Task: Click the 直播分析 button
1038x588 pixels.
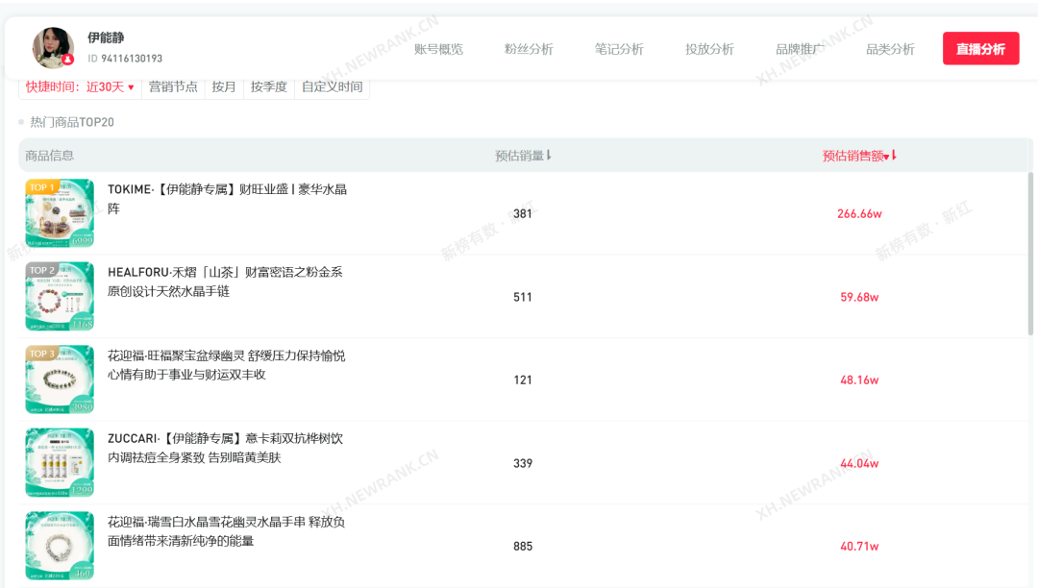Action: tap(980, 49)
